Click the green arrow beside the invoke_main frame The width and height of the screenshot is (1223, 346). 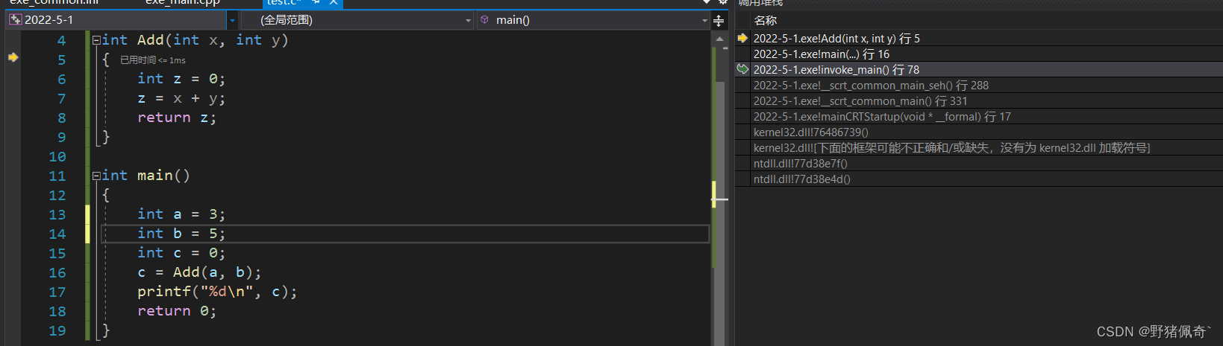tap(742, 69)
